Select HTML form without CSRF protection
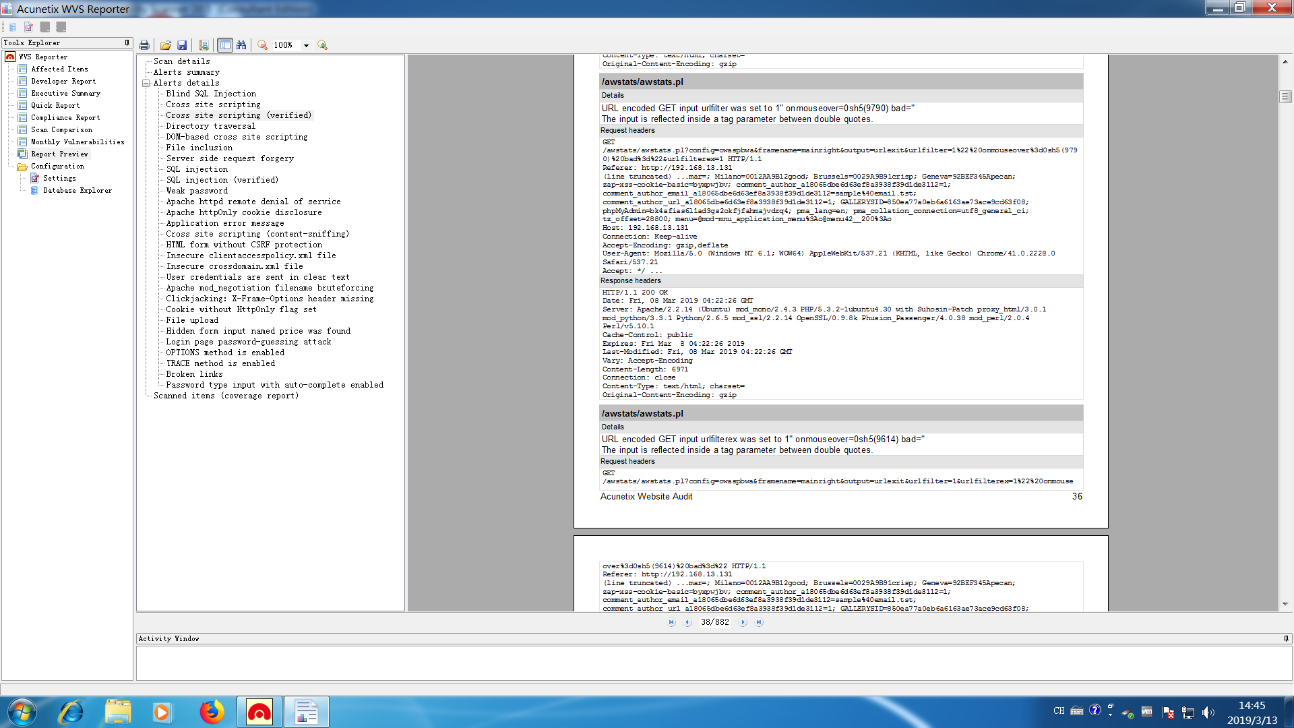Image resolution: width=1294 pixels, height=728 pixels. (x=244, y=245)
